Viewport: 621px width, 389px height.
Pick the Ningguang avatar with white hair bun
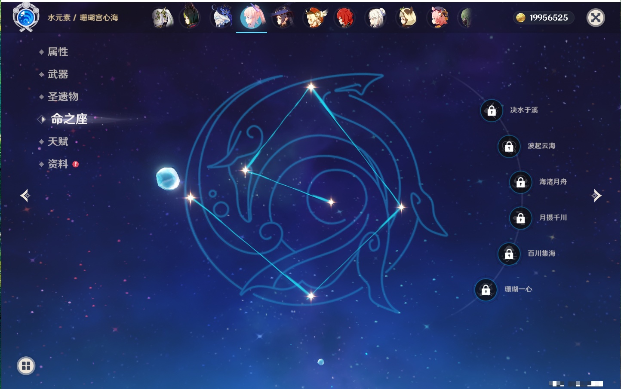pos(376,18)
